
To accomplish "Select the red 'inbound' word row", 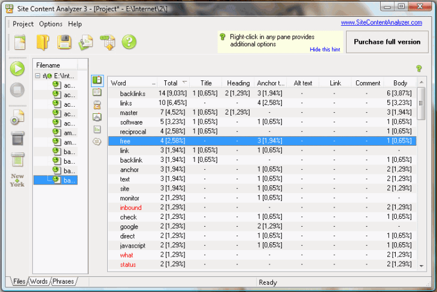I will (262, 207).
